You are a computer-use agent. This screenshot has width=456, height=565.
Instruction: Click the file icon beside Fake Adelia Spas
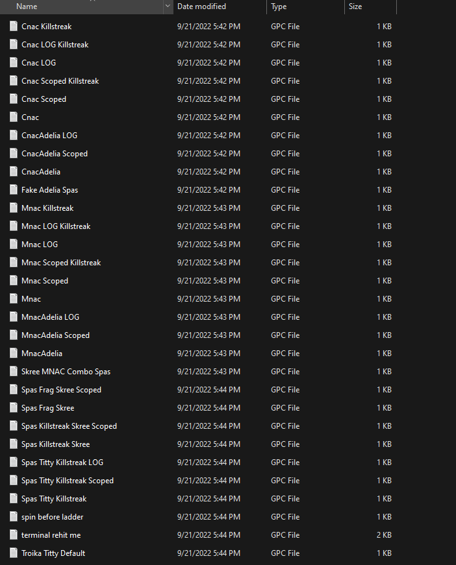[14, 190]
